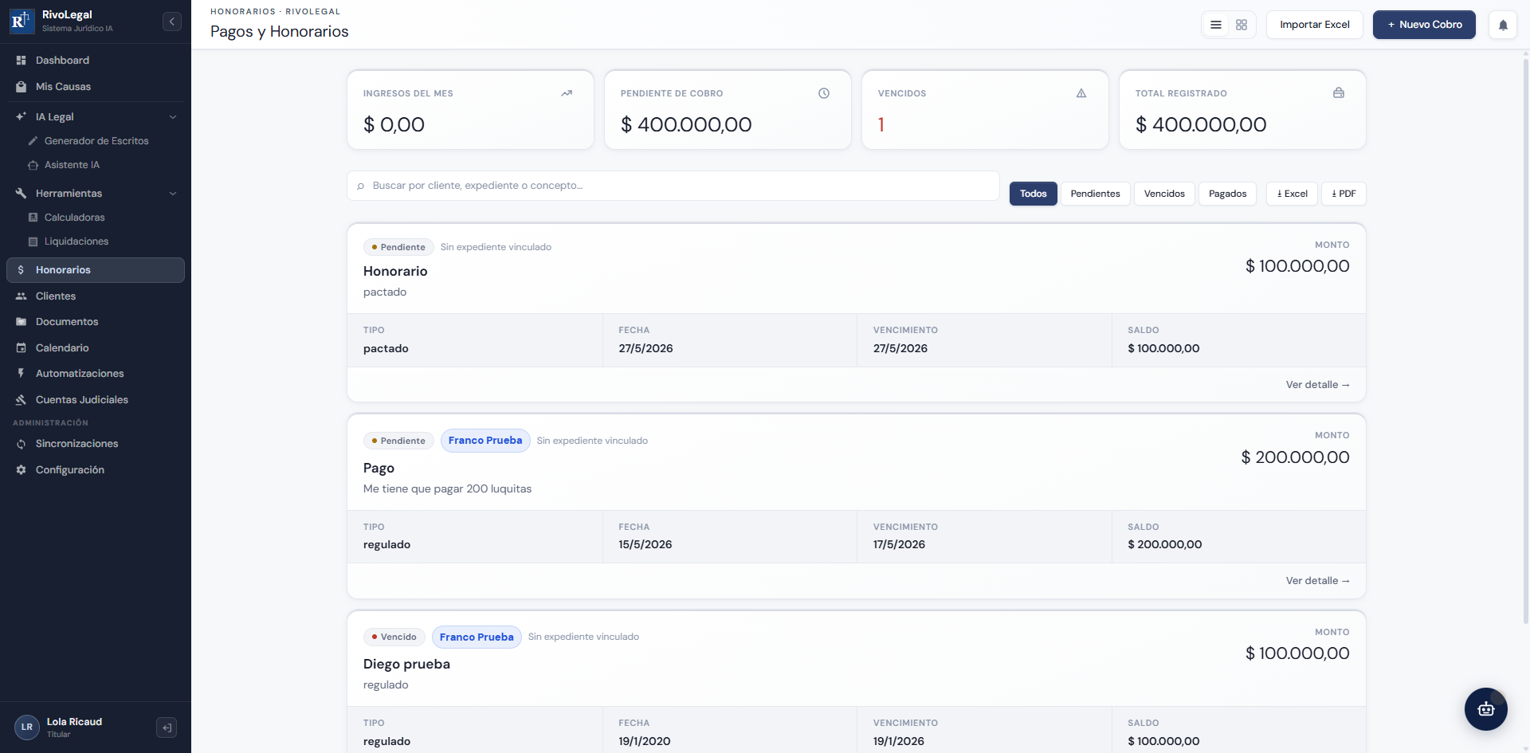The image size is (1530, 753).
Task: Click the Vencidos count value 1
Action: click(x=881, y=125)
